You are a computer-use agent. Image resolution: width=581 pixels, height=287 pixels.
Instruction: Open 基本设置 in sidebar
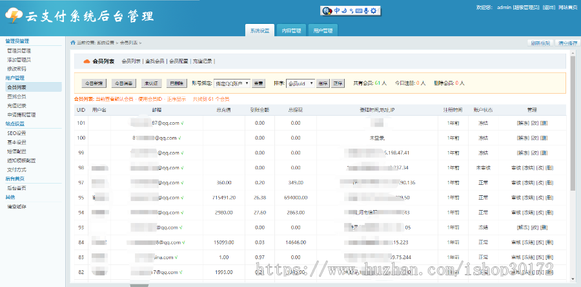17,142
